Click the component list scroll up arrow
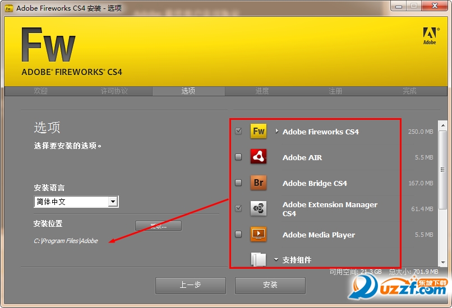 pyautogui.click(x=443, y=125)
